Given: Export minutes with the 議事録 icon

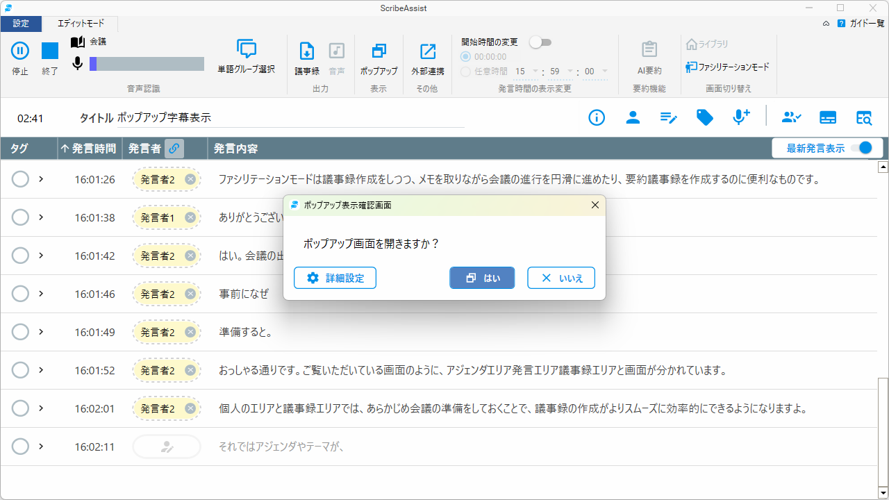Looking at the screenshot, I should pyautogui.click(x=307, y=51).
